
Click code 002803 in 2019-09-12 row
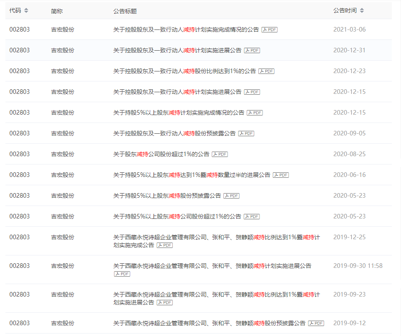point(20,323)
